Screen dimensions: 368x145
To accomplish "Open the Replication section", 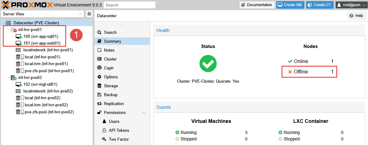I will [114, 104].
